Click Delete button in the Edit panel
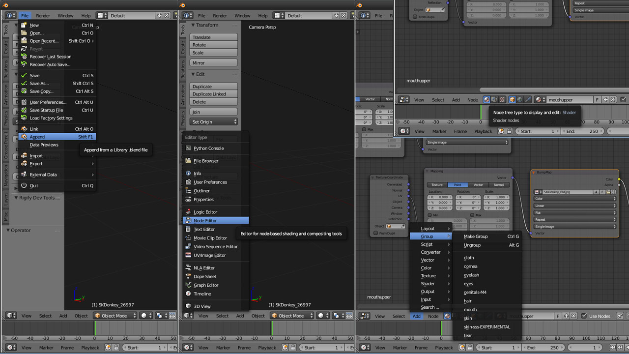This screenshot has width=629, height=354. click(214, 102)
